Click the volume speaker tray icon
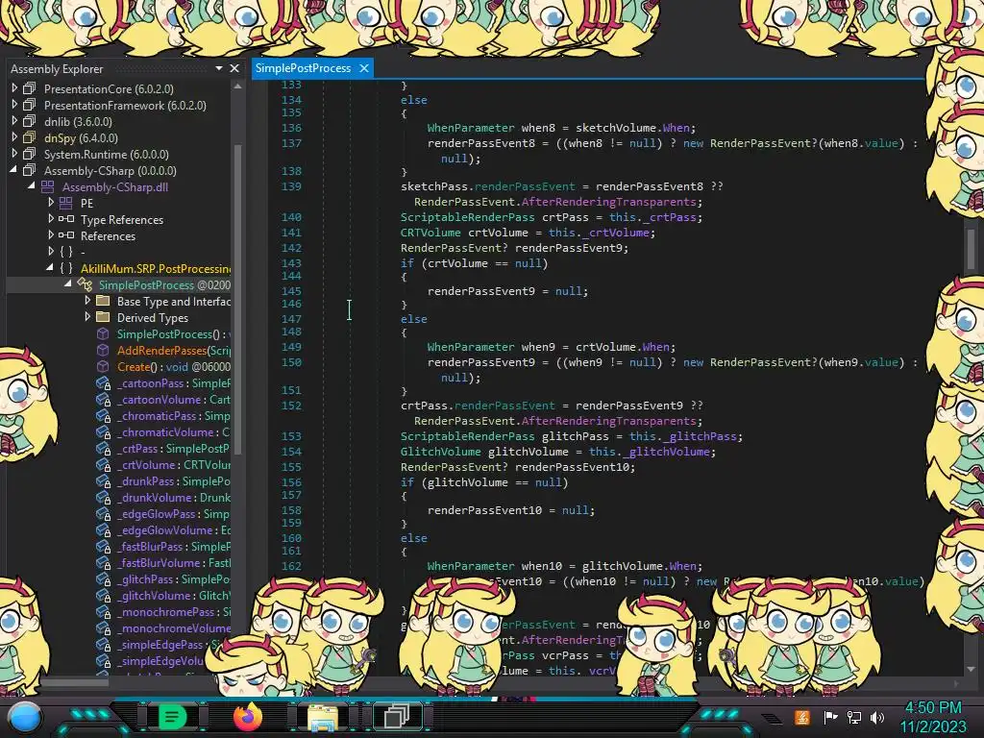 [x=876, y=717]
